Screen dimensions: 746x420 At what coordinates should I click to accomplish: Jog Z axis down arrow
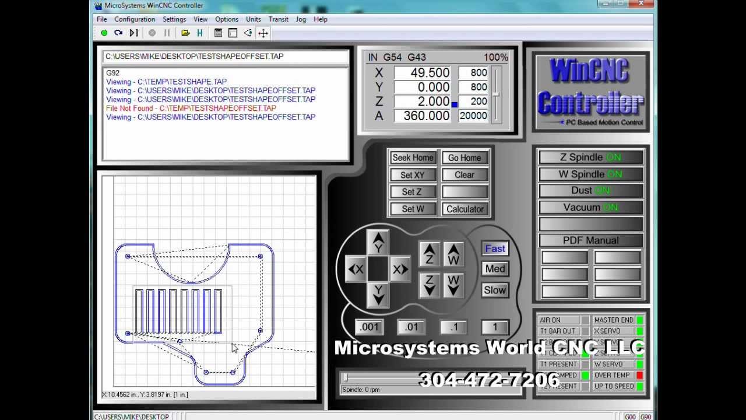pyautogui.click(x=430, y=285)
